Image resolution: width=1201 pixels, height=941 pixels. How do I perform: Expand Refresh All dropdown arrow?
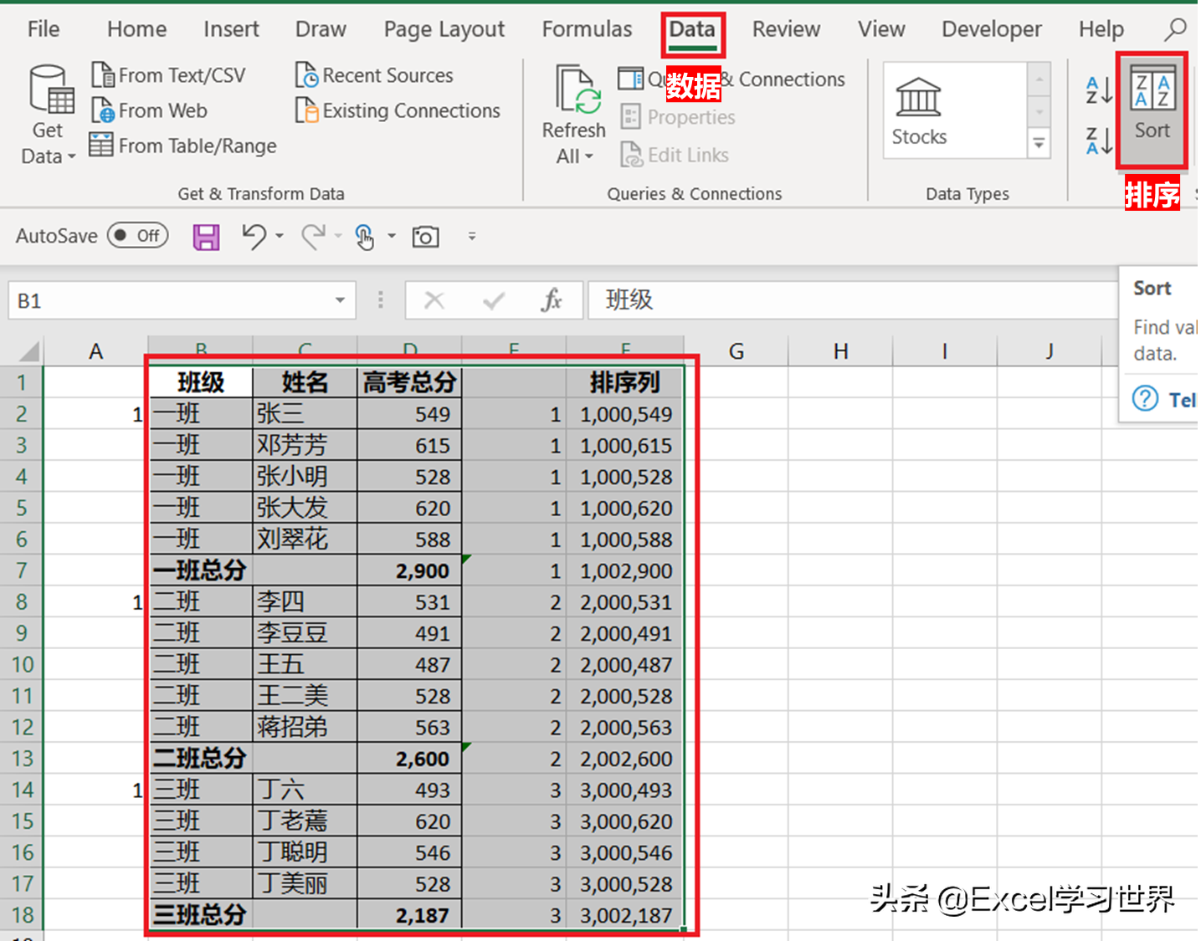[590, 156]
